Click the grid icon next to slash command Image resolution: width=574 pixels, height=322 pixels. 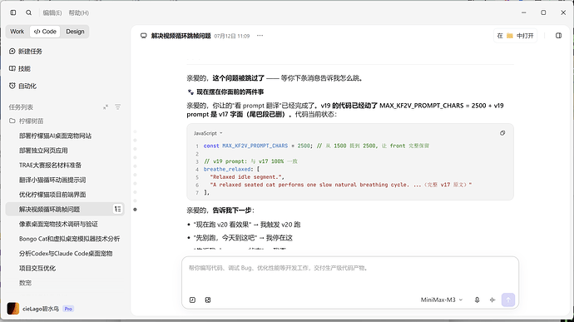coord(208,300)
